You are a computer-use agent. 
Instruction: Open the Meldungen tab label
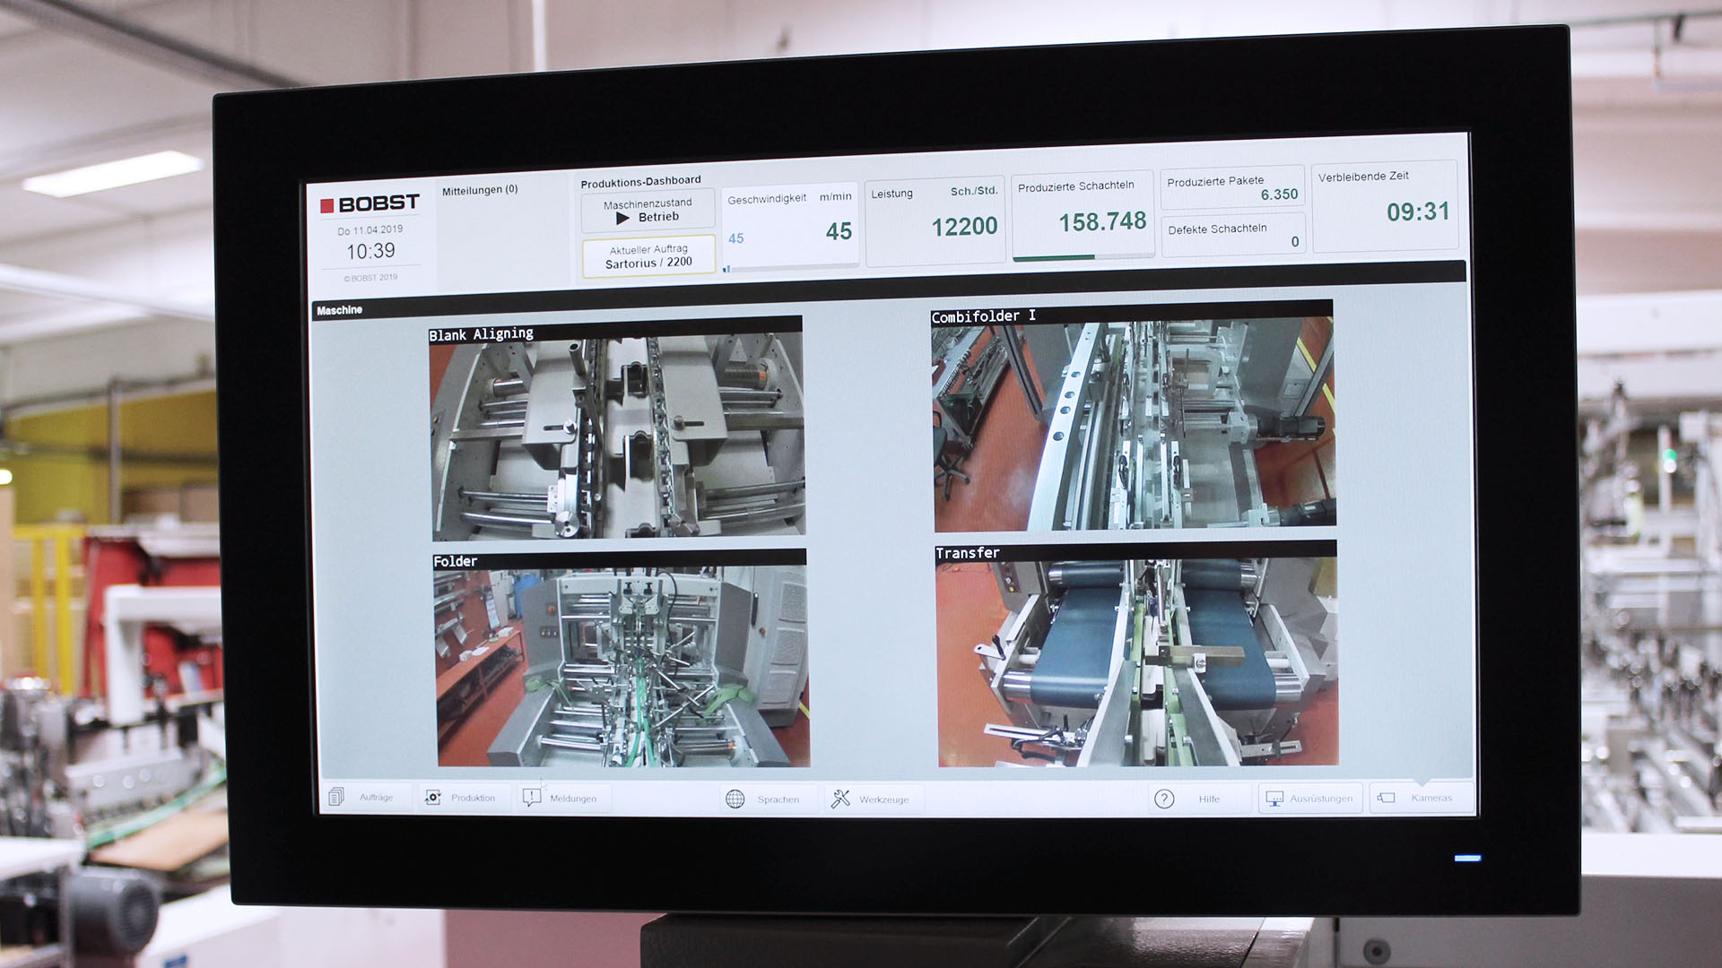(x=573, y=799)
